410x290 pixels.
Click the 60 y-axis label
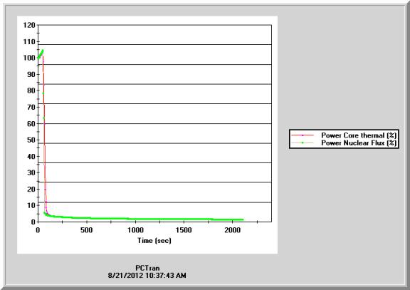(x=31, y=123)
